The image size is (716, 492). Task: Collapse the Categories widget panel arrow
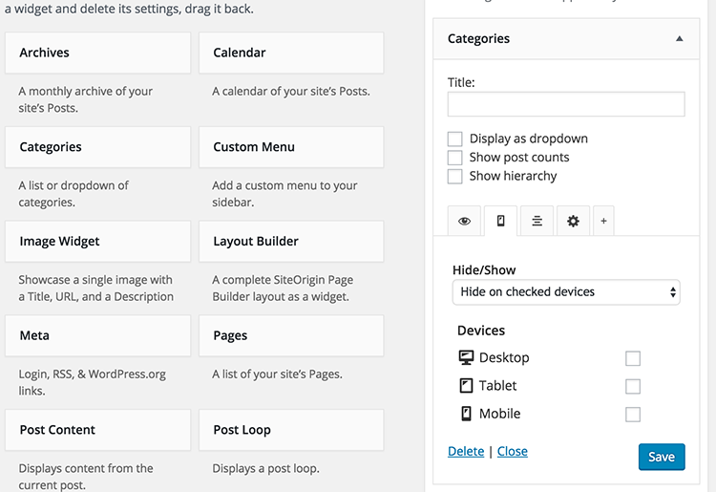click(679, 39)
